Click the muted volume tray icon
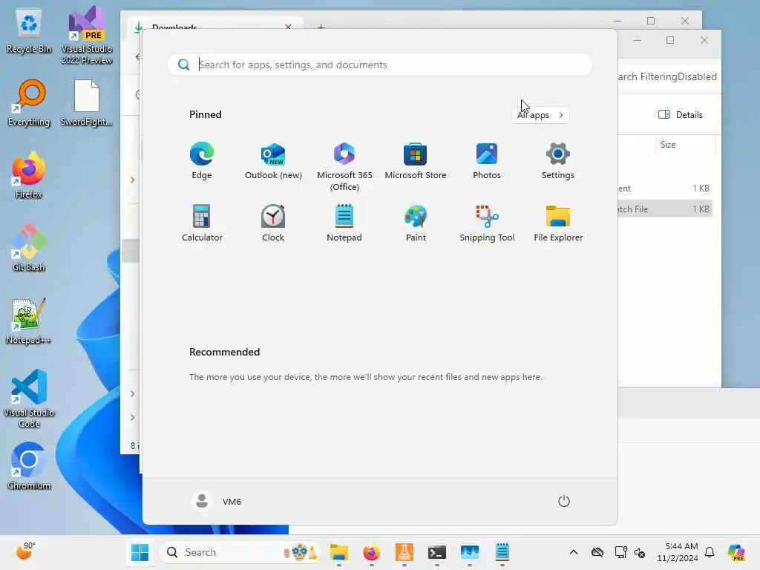Image resolution: width=760 pixels, height=570 pixels. tap(640, 552)
